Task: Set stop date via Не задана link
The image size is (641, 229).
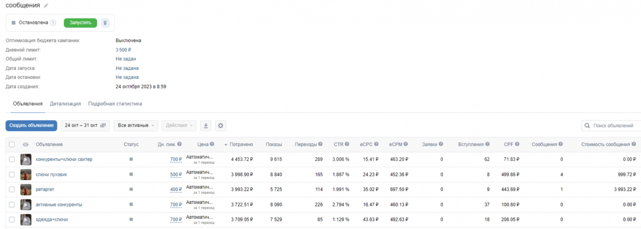Action: coord(127,77)
